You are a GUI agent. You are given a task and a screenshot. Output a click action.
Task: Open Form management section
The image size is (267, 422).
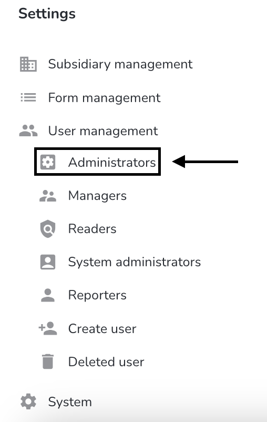tap(104, 98)
